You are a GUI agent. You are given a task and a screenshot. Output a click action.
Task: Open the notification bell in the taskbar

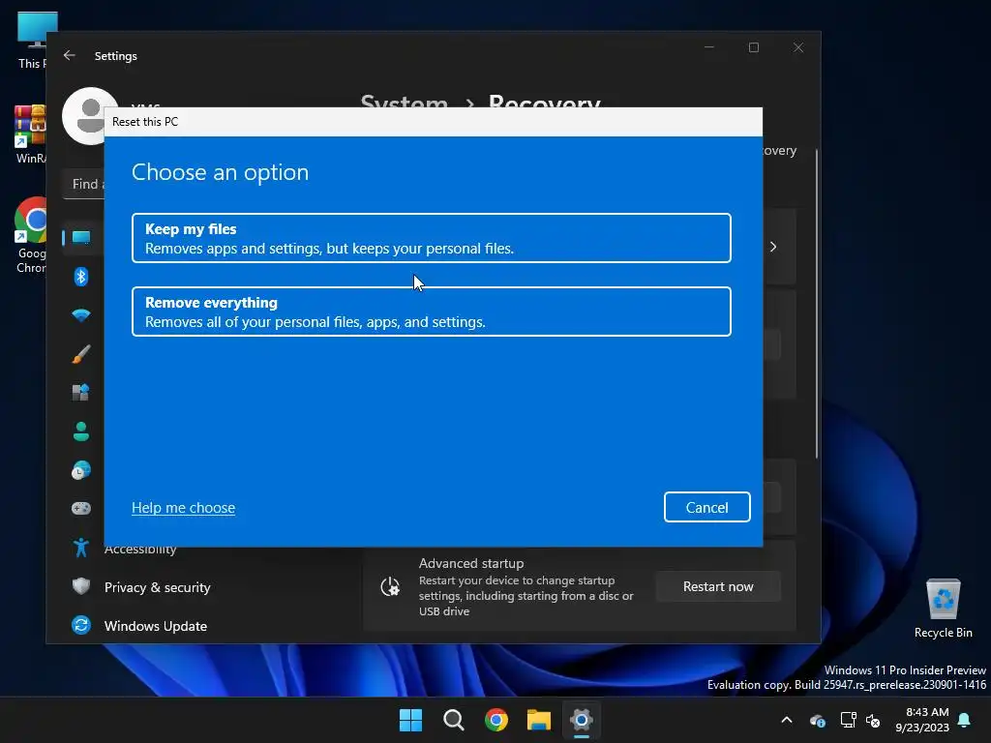965,720
